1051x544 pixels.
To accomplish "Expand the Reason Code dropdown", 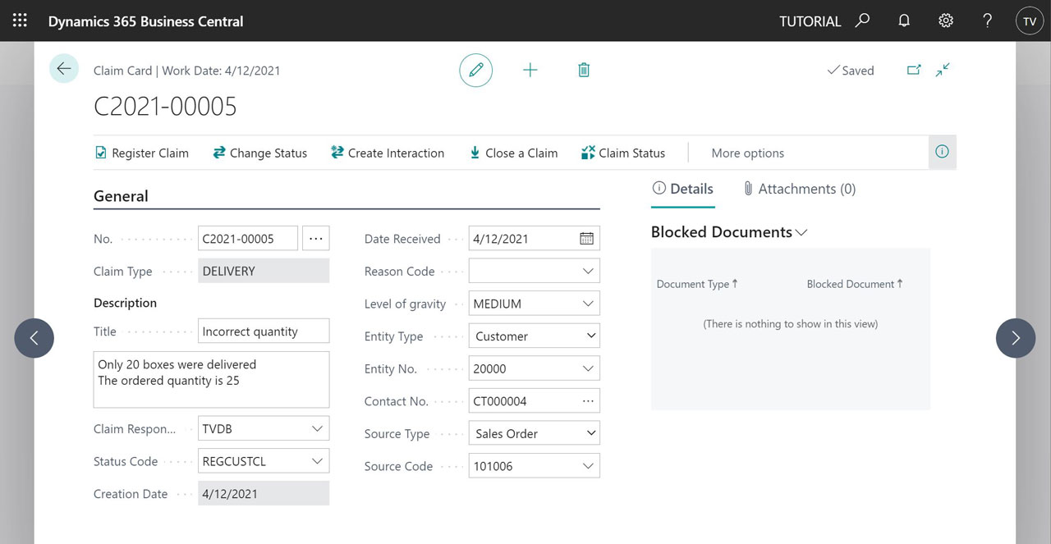I will [x=588, y=271].
